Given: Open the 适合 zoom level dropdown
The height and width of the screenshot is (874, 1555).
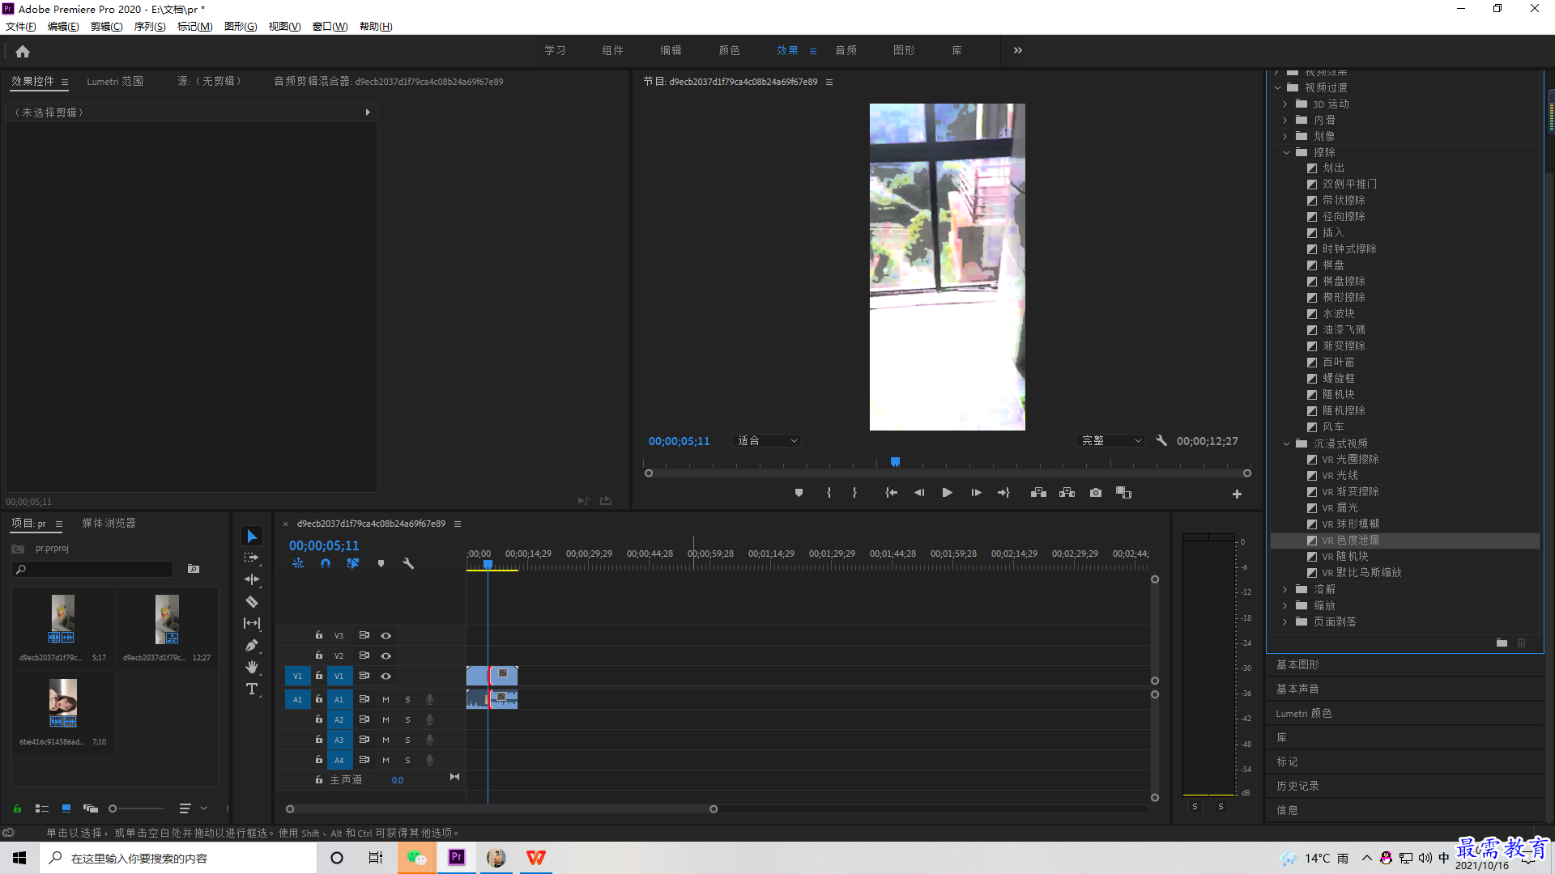Looking at the screenshot, I should coord(766,441).
